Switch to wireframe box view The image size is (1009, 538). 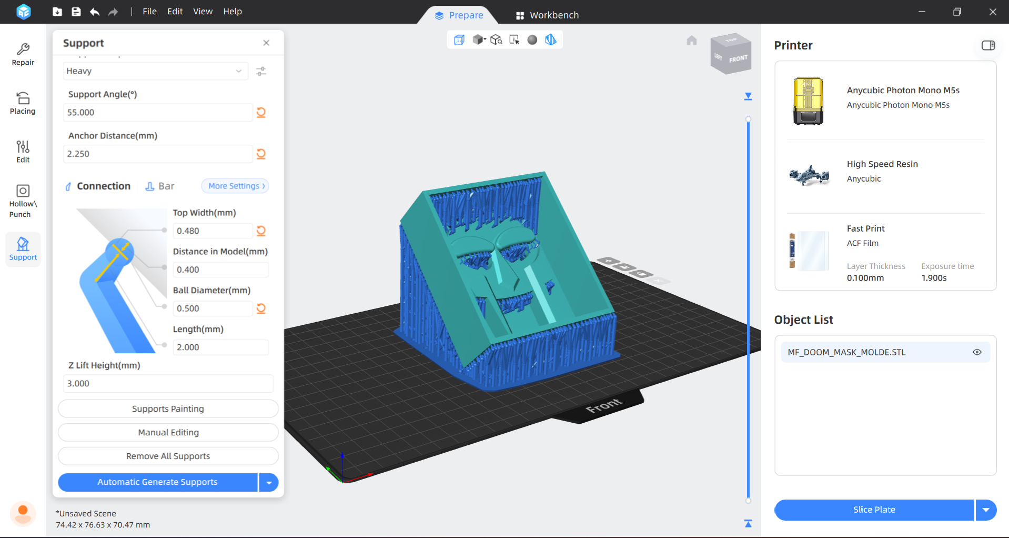(x=459, y=40)
